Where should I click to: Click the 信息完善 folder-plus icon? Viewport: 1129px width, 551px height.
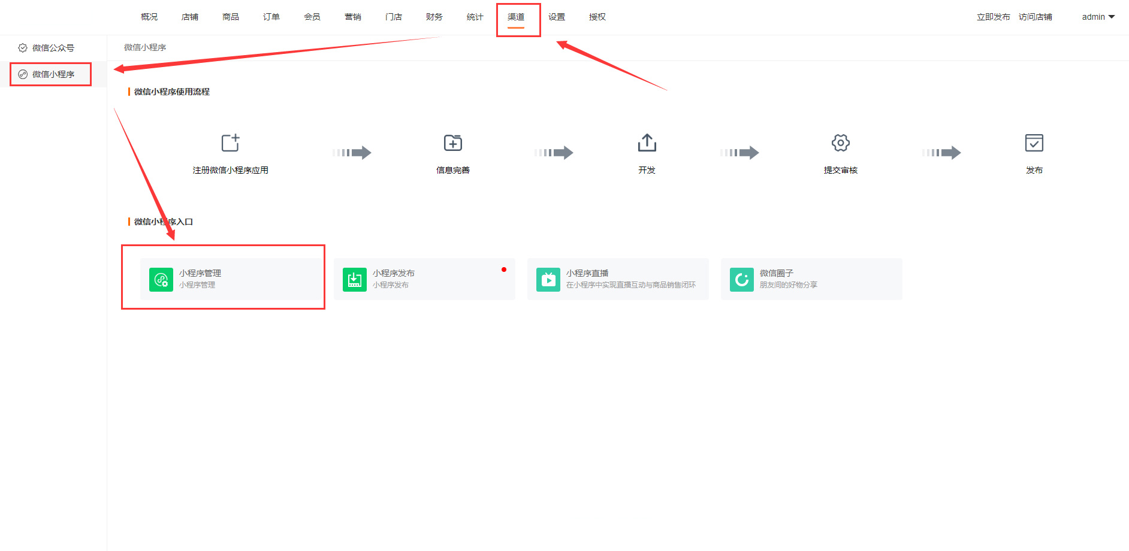[x=453, y=143]
